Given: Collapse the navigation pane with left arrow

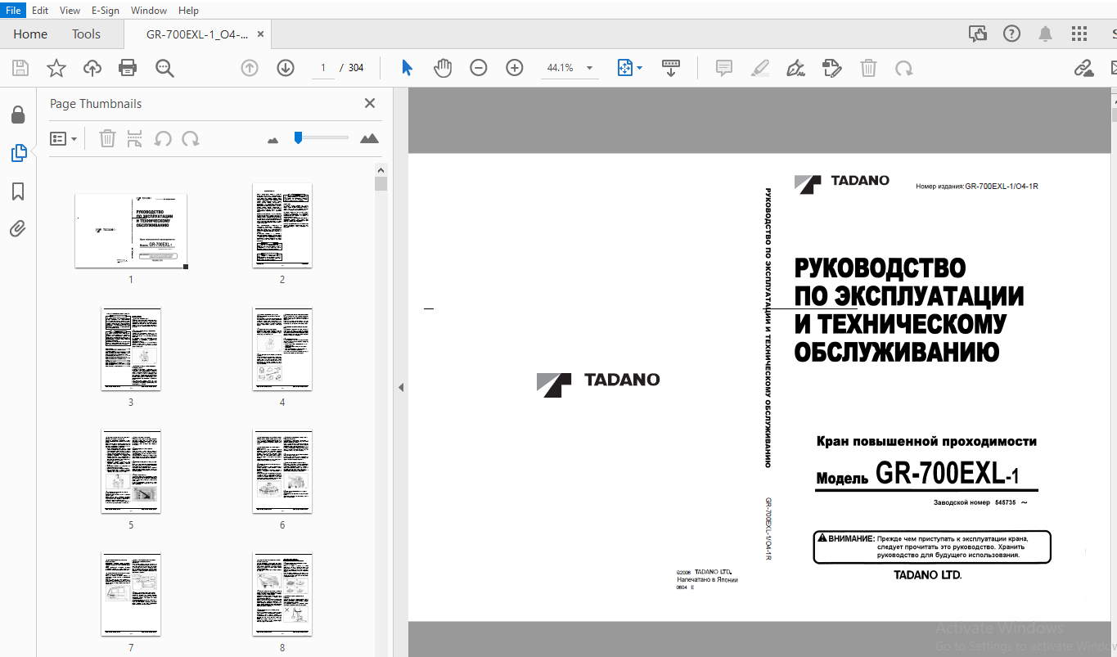Looking at the screenshot, I should pos(401,388).
